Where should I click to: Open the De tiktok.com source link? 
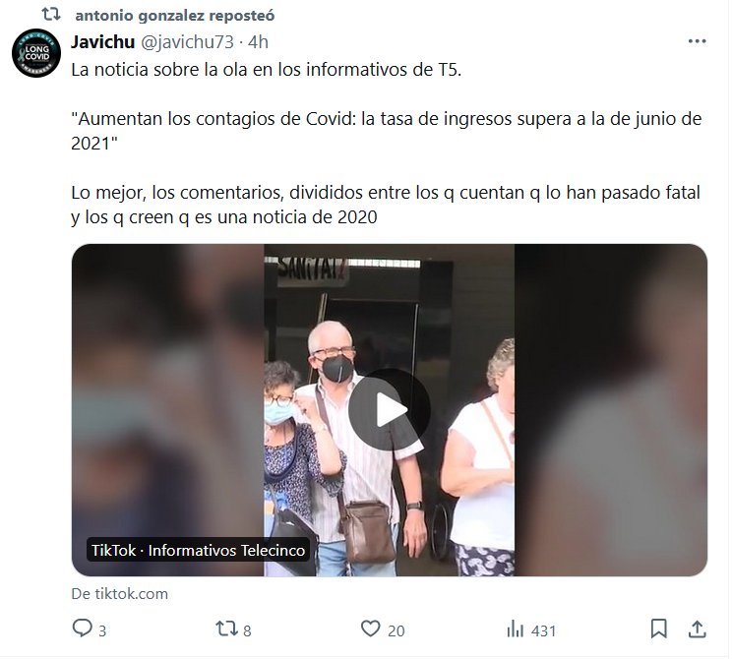(x=119, y=594)
